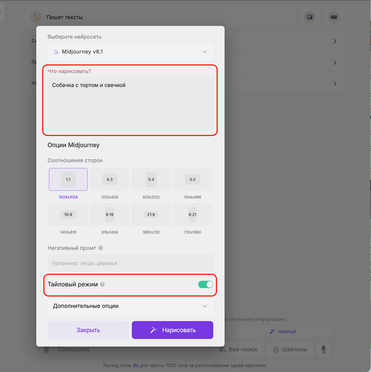This screenshot has width=371, height=372.
Task: Click the top chevron arrow behind the dialog
Action: pos(335,41)
